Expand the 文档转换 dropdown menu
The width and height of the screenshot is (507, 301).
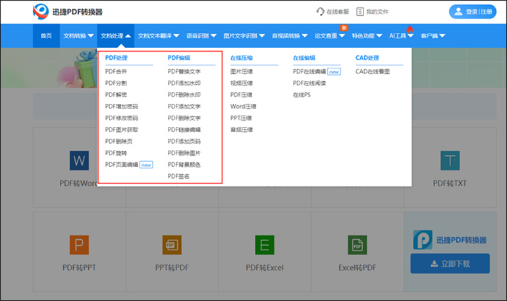(x=78, y=35)
